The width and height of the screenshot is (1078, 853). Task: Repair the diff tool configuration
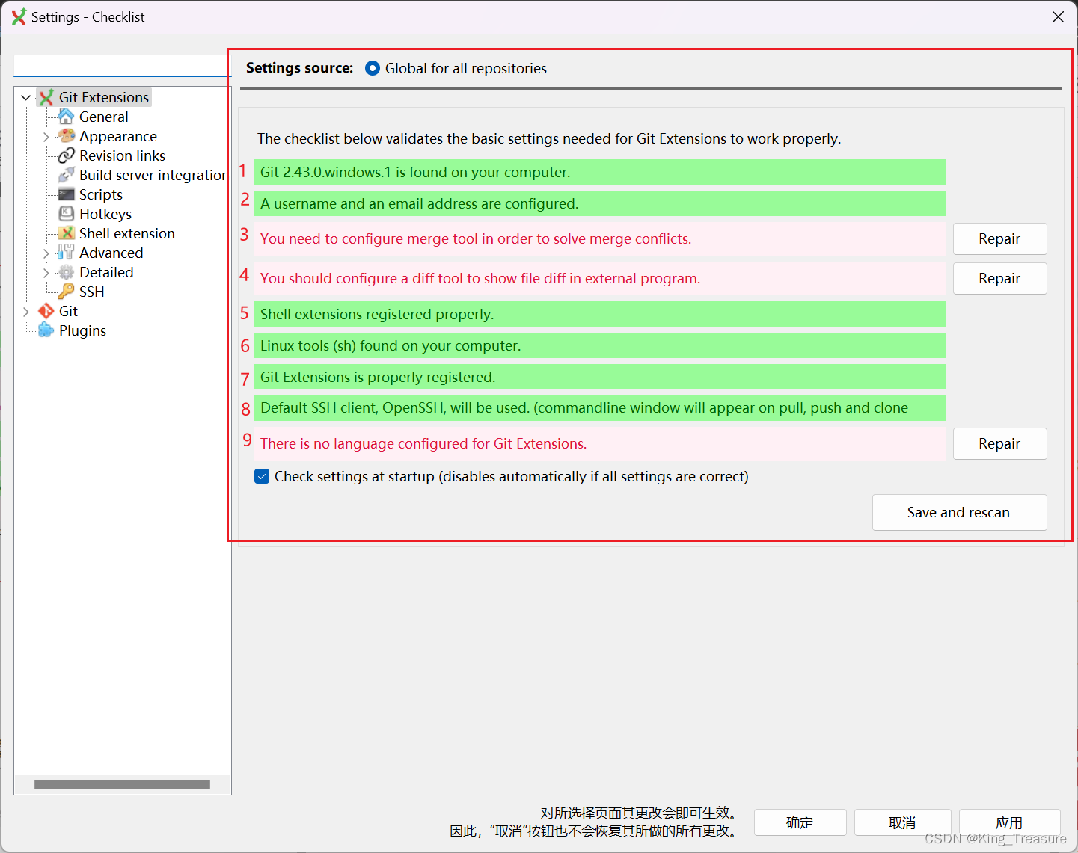click(x=999, y=278)
